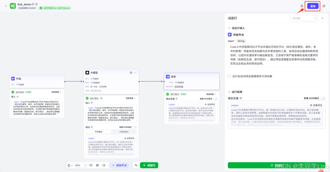
Task: Click the green run button in the panel
Action: (x=277, y=165)
